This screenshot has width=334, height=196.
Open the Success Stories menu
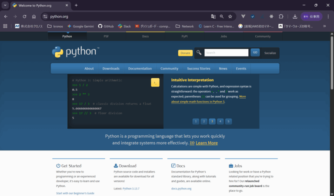tap(198, 69)
